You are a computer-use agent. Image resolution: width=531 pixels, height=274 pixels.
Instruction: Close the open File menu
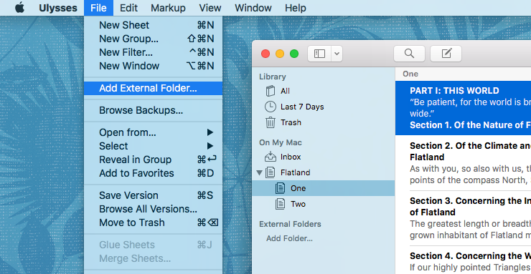[x=98, y=8]
